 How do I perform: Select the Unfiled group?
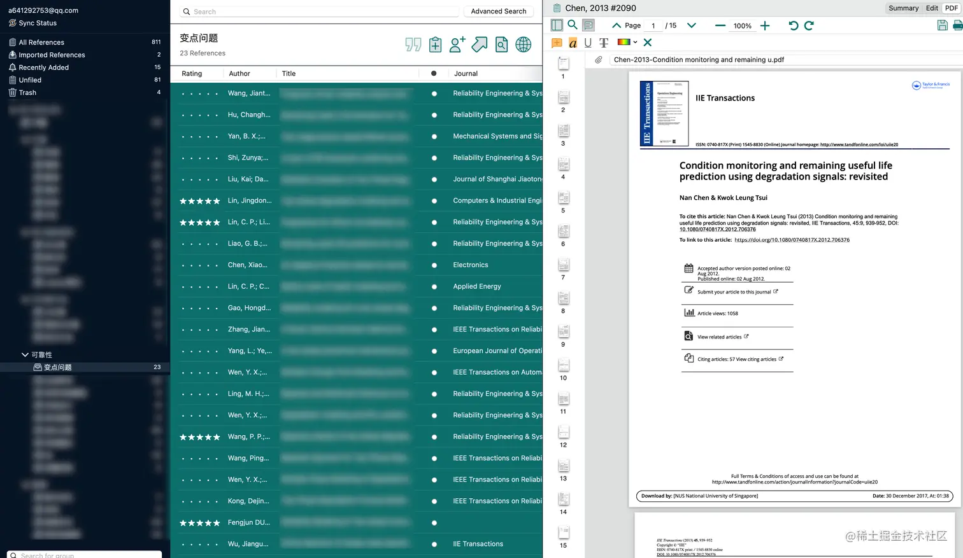pyautogui.click(x=84, y=80)
